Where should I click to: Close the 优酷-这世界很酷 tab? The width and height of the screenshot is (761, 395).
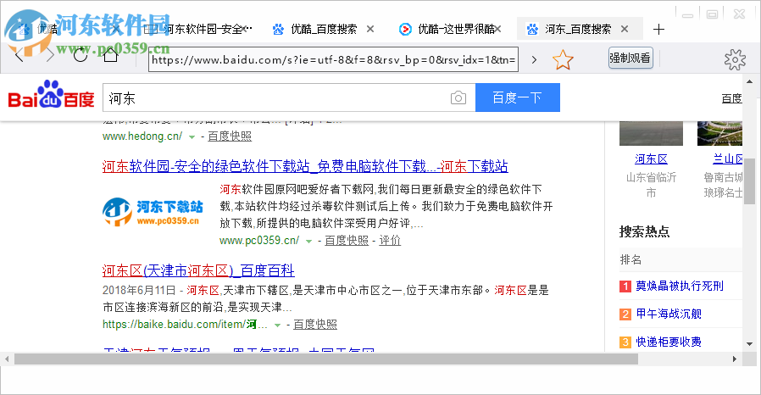pyautogui.click(x=497, y=29)
